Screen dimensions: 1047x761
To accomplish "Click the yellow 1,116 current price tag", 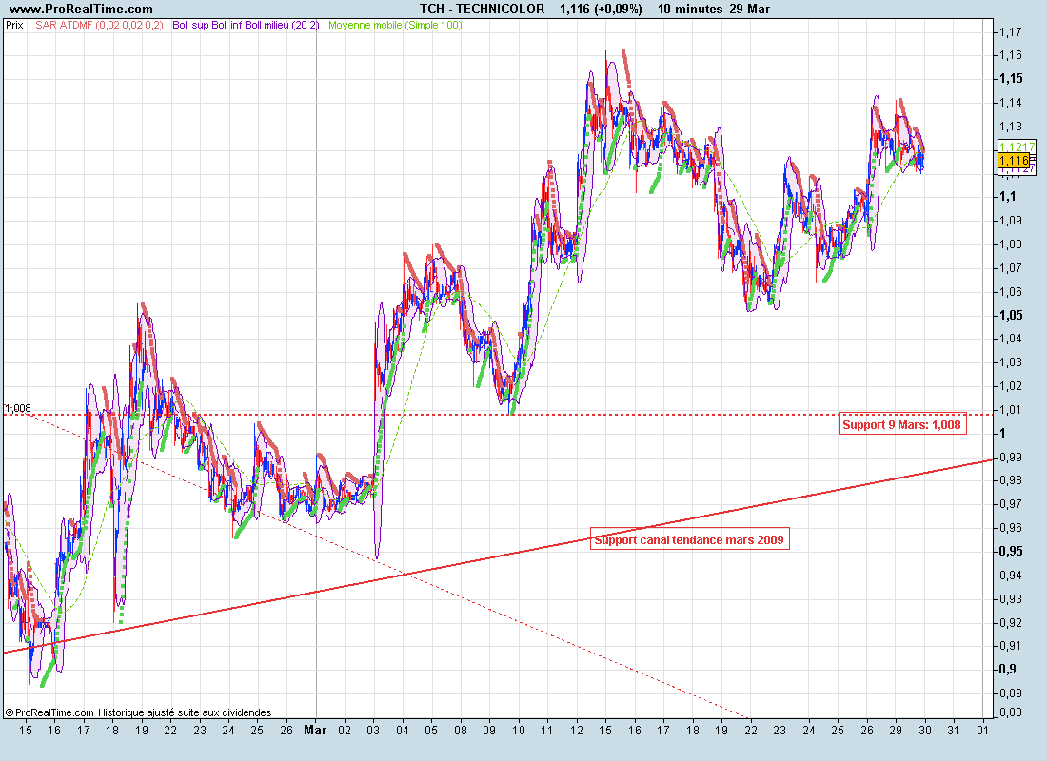I will pos(1014,160).
